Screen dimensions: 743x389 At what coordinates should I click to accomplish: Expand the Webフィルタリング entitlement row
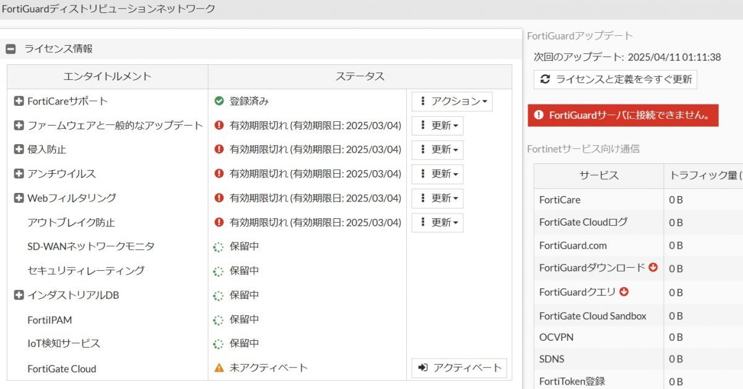19,198
